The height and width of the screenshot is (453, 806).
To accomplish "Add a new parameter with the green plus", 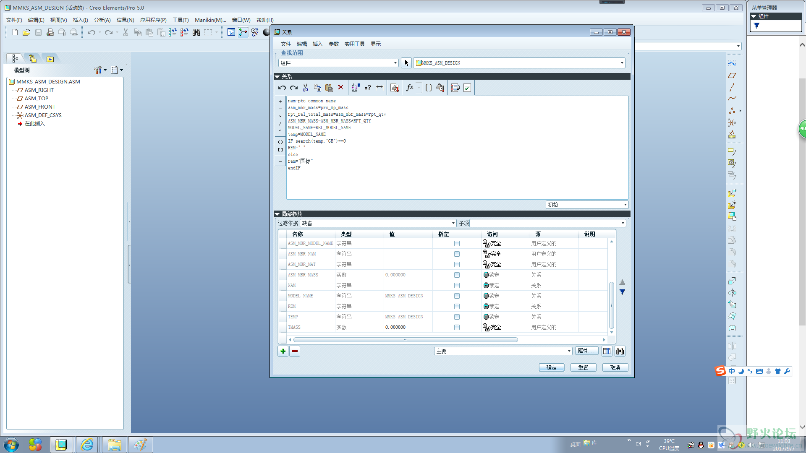I will click(283, 351).
